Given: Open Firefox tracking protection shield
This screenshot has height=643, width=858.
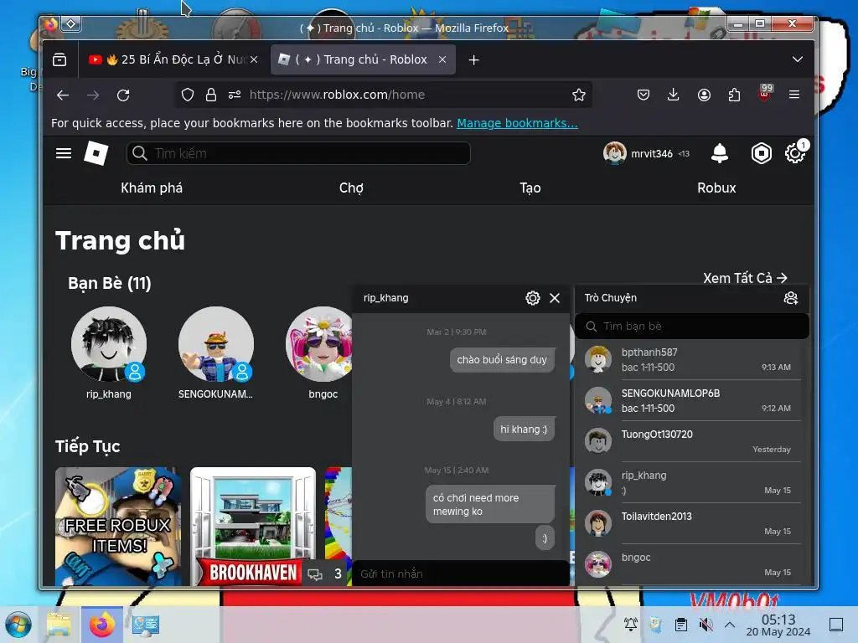Looking at the screenshot, I should (188, 95).
